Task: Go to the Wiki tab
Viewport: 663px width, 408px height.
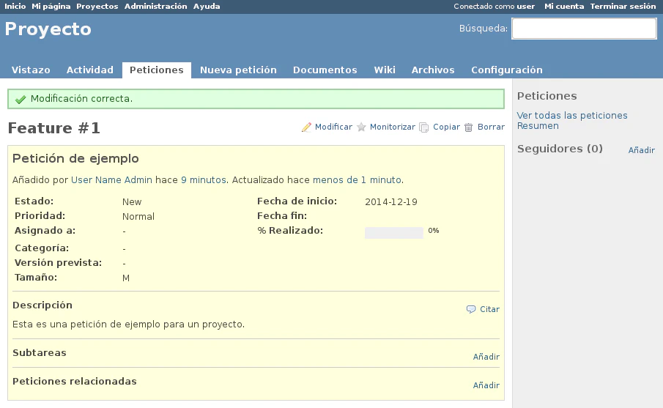Action: [384, 70]
